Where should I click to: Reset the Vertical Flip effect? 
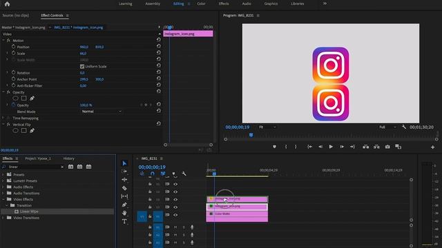(158, 123)
